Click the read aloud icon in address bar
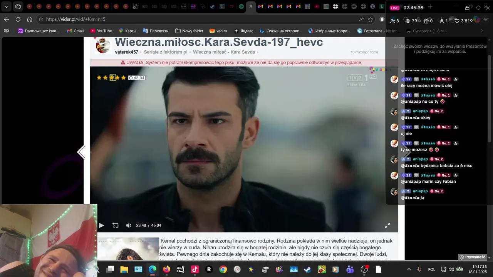 [361, 19]
